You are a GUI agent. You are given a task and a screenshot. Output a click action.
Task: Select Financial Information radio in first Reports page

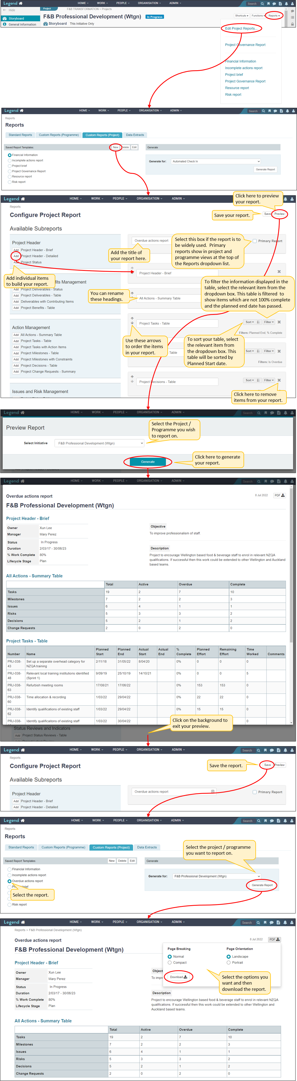tap(10, 155)
